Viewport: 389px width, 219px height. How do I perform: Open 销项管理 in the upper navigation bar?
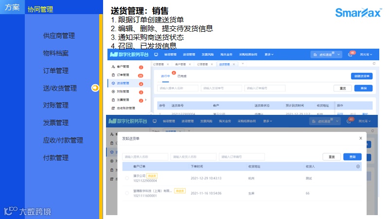[170, 55]
